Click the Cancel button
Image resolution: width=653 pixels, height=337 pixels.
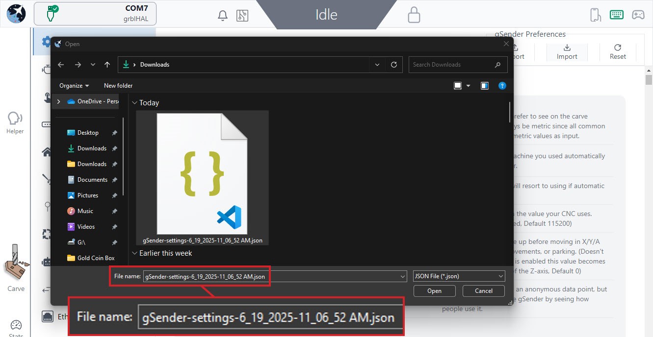[483, 291]
